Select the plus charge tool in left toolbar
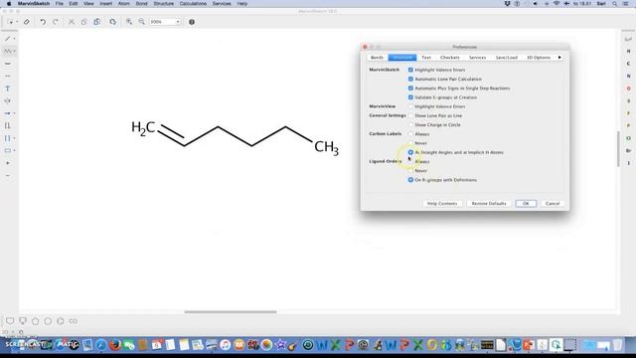 pyautogui.click(x=7, y=163)
